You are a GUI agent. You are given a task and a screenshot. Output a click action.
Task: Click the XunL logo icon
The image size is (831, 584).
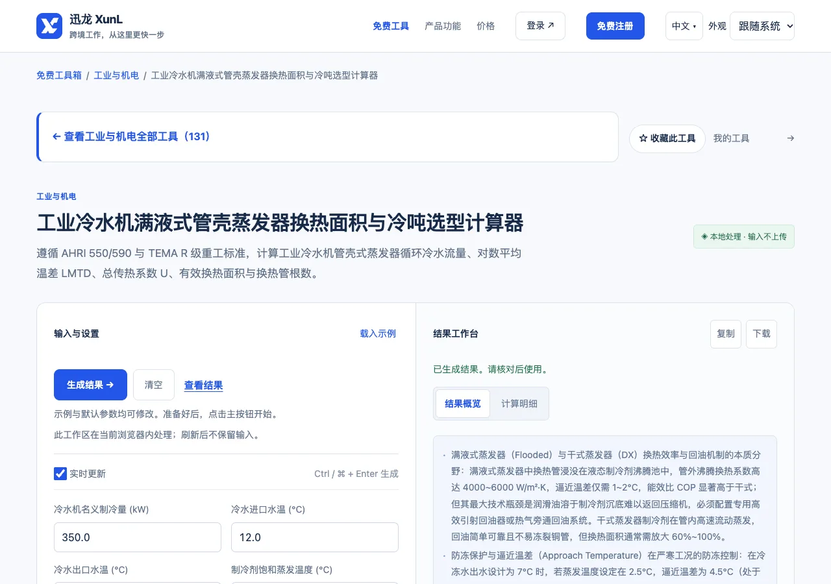click(x=49, y=26)
